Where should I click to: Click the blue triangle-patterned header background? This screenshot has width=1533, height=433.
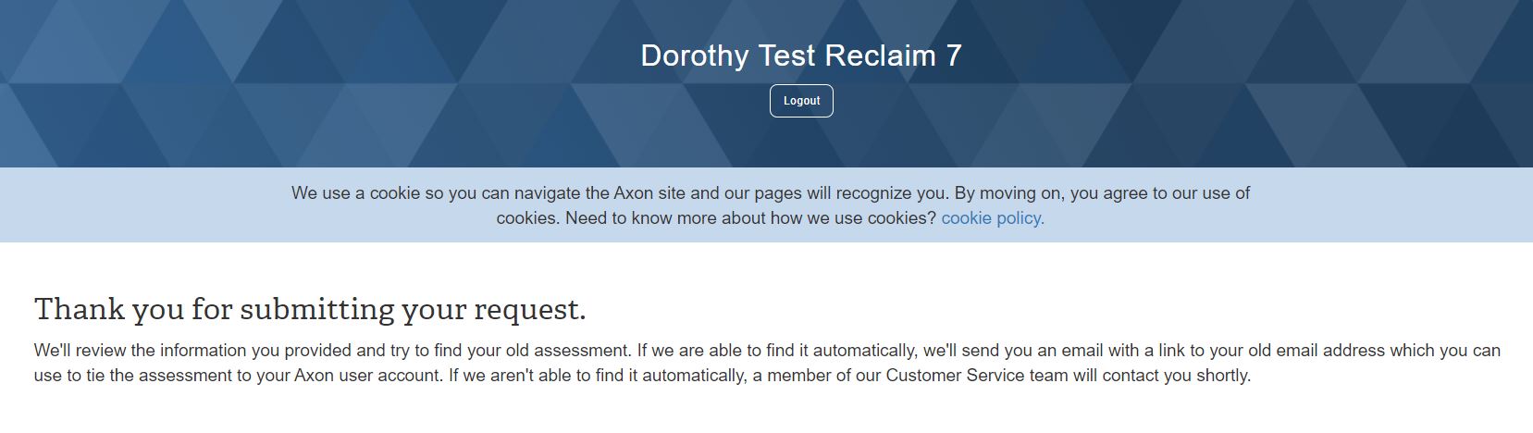[278, 83]
